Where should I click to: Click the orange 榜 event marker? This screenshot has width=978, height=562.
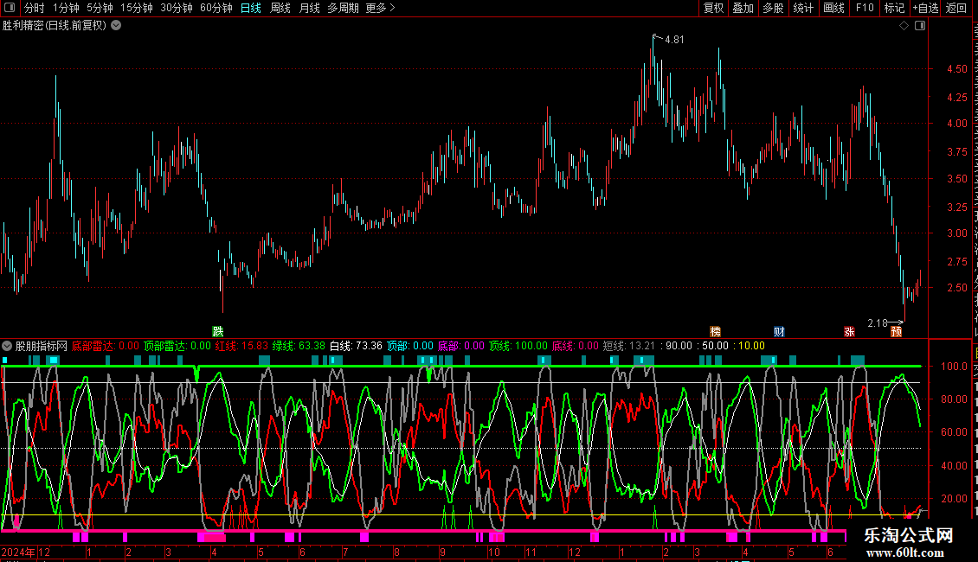(716, 331)
